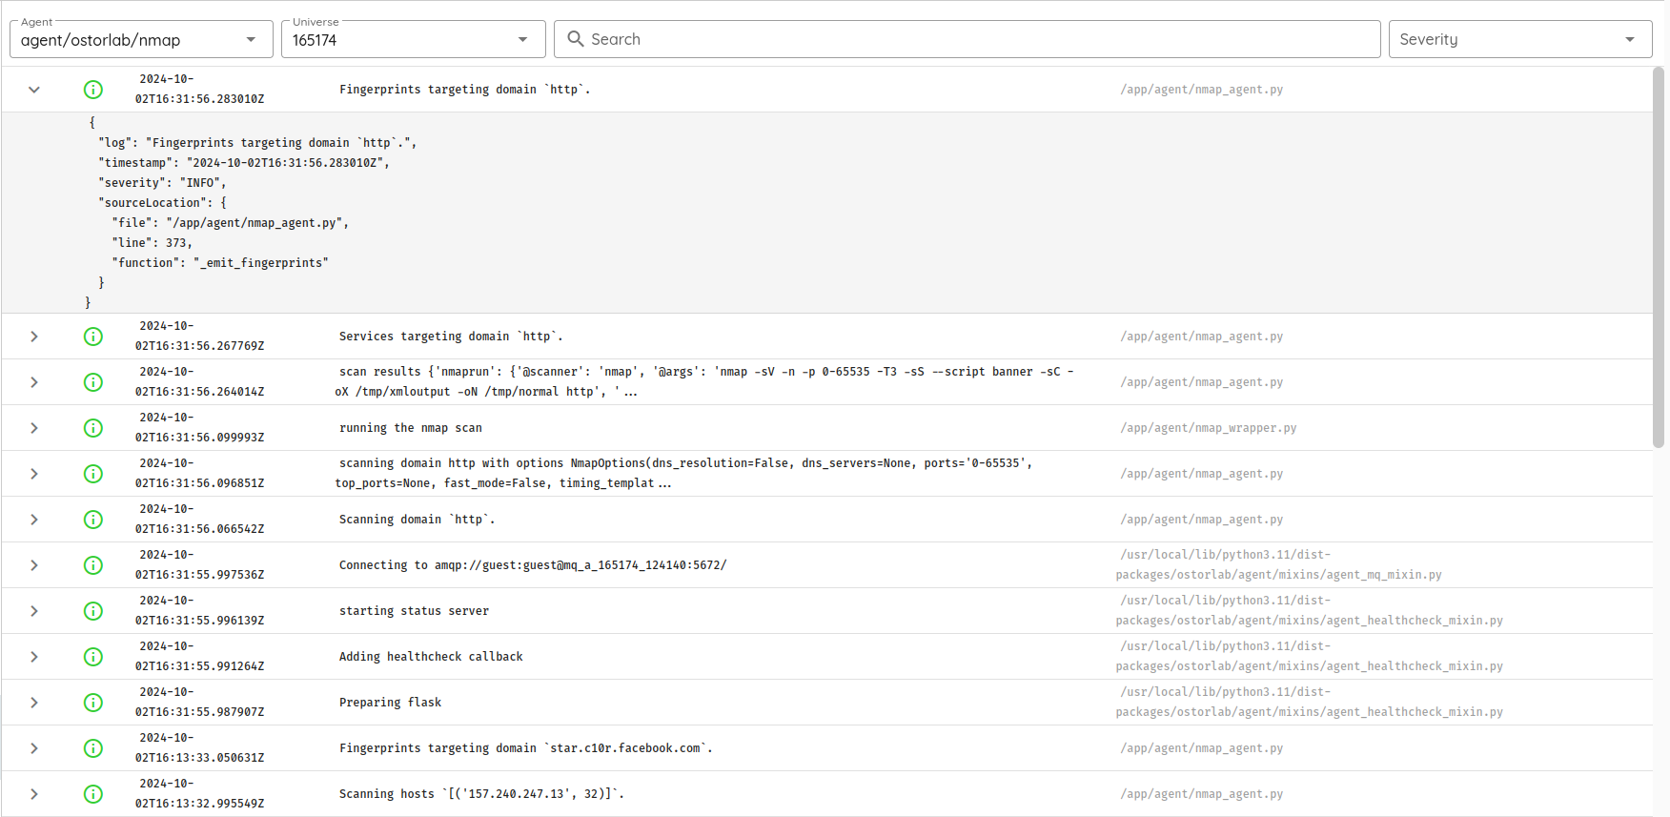
Task: Click the 'starting status server' message
Action: click(x=414, y=611)
